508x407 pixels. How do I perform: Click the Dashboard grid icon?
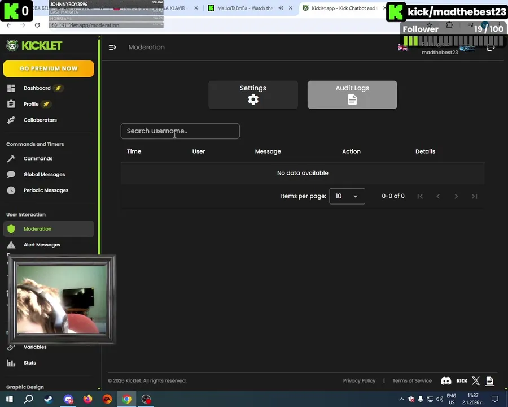coord(11,88)
